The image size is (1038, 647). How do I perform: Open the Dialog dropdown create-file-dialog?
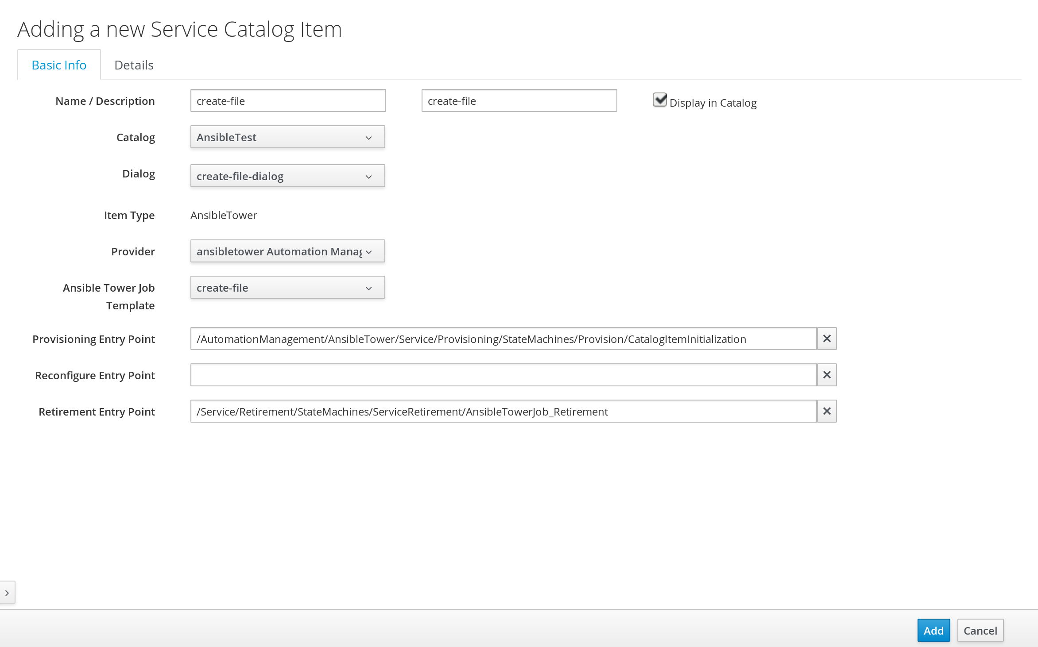point(287,176)
